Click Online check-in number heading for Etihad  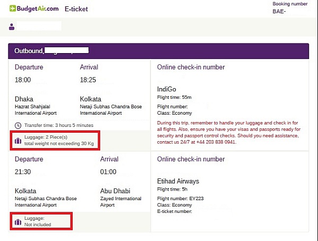point(191,159)
